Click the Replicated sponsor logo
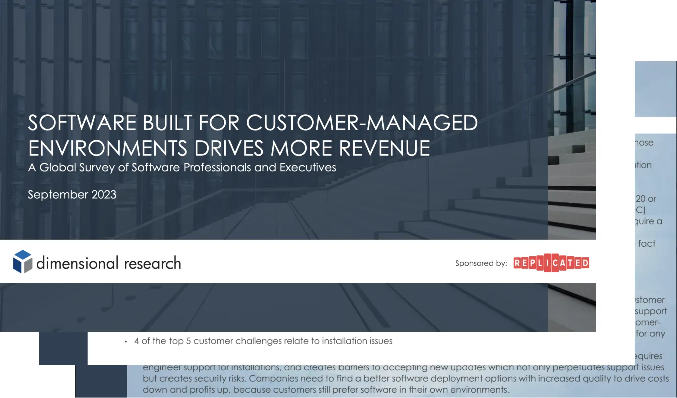This screenshot has width=677, height=398. point(551,263)
